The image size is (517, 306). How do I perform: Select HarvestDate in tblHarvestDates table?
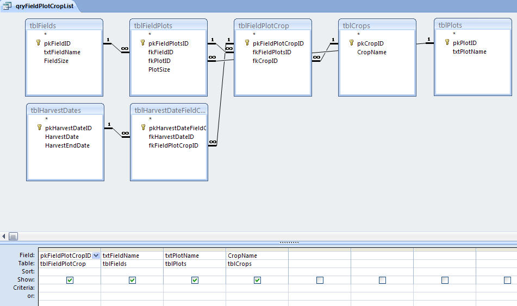coord(61,137)
